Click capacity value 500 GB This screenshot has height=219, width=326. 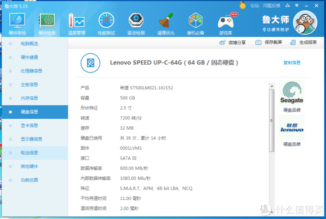[128, 98]
